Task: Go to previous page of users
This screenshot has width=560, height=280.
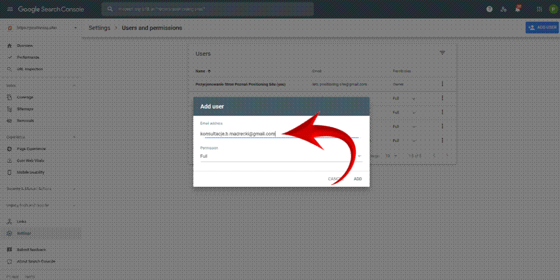Action: (434, 156)
